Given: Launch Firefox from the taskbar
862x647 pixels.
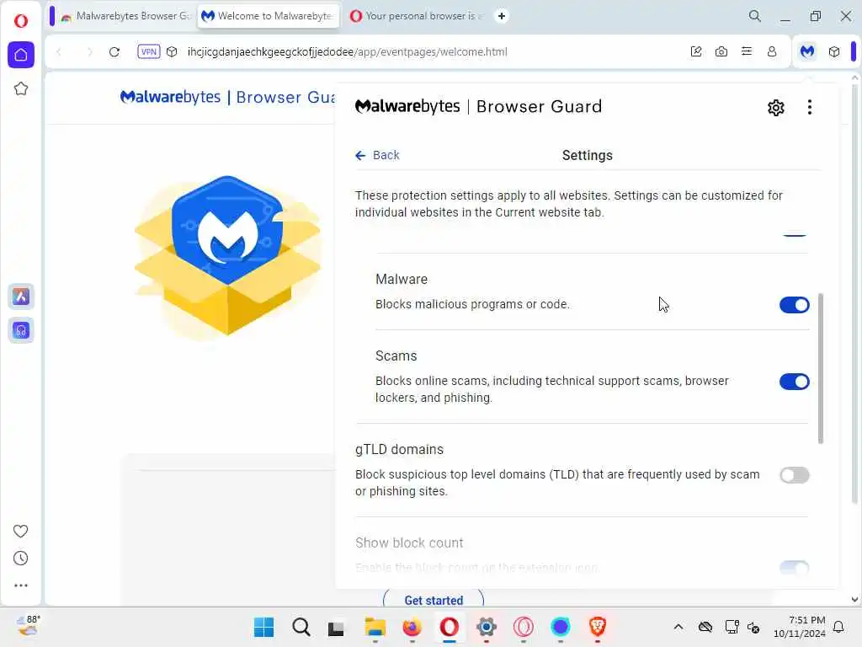Looking at the screenshot, I should pyautogui.click(x=412, y=627).
